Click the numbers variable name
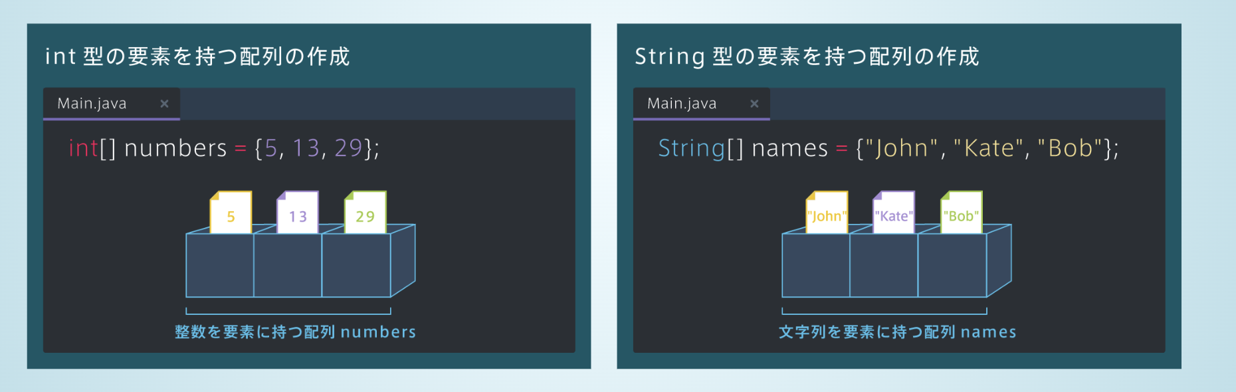Image resolution: width=1236 pixels, height=392 pixels. [176, 147]
